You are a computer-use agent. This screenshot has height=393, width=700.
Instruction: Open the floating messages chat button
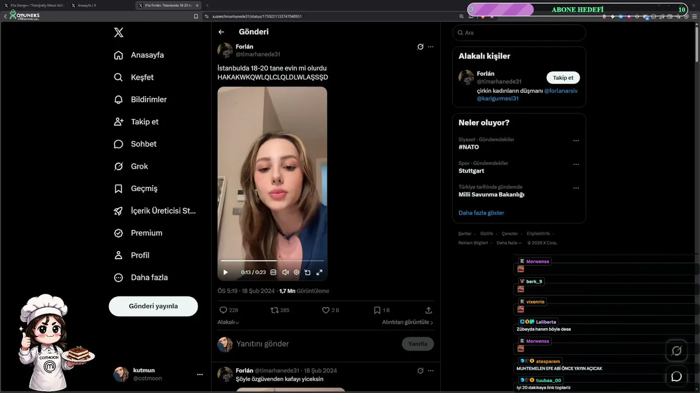676,377
